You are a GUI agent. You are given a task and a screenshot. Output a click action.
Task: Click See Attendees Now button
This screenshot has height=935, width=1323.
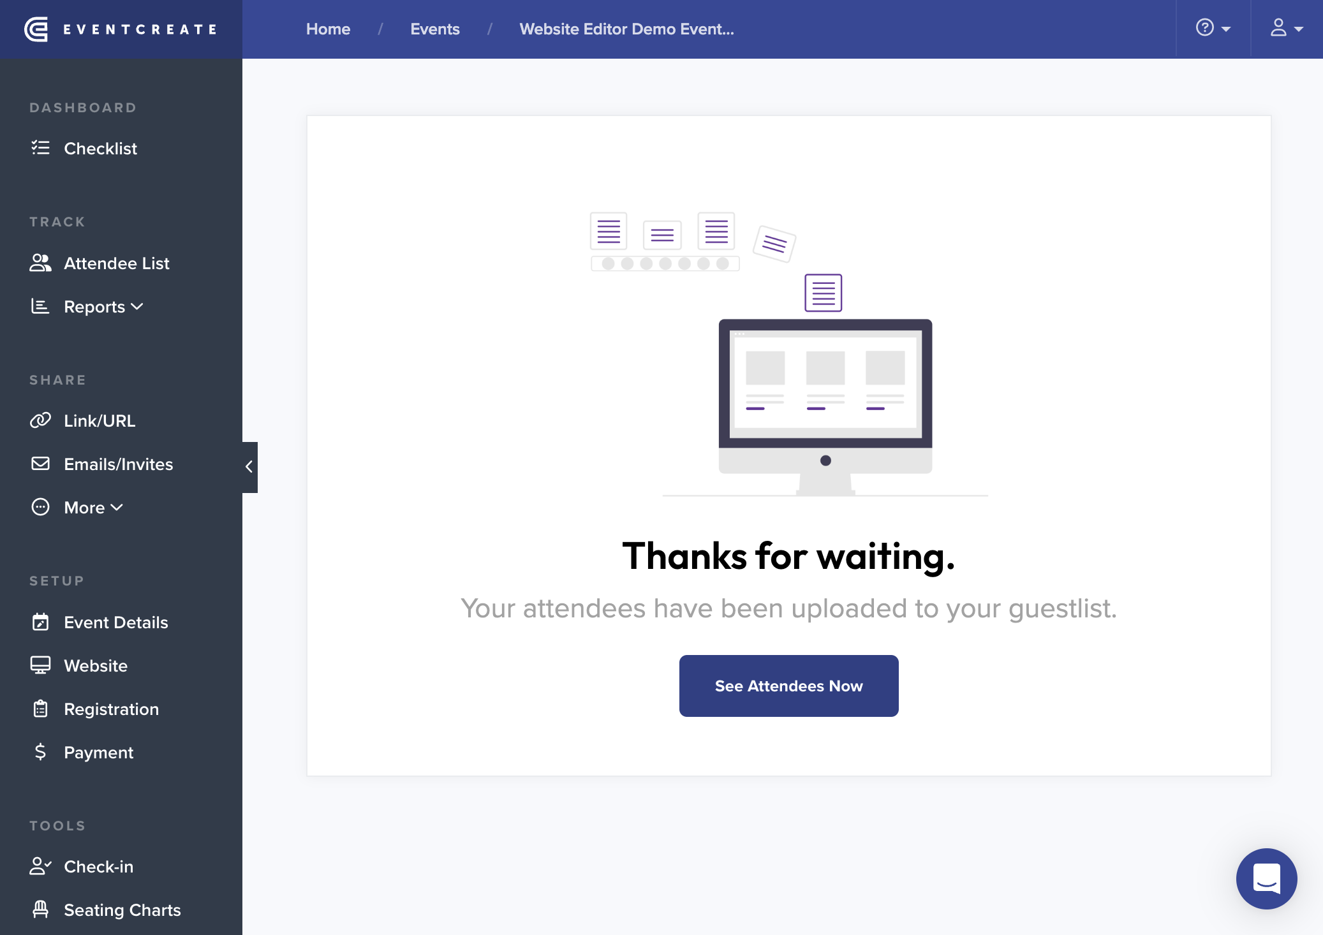[x=788, y=686]
